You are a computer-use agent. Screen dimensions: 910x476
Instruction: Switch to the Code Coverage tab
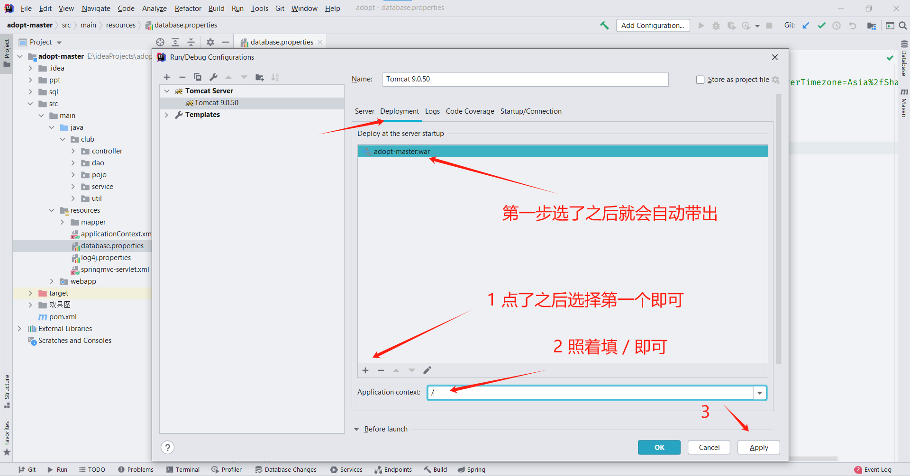point(470,111)
